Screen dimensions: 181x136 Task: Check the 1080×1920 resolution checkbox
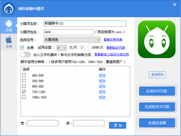pyautogui.click(x=24, y=97)
